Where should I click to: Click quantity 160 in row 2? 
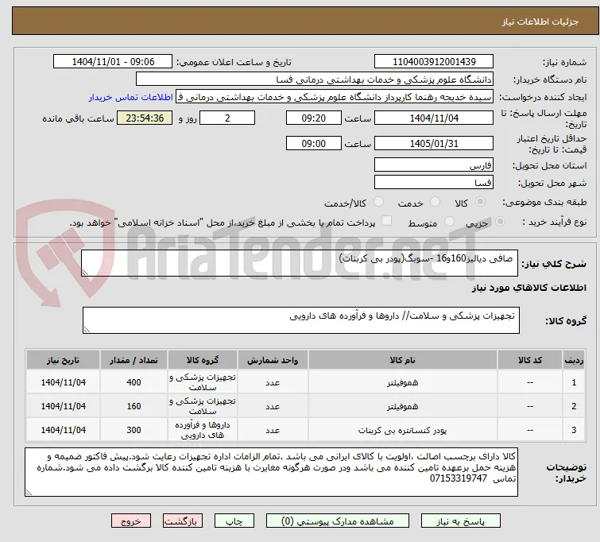[134, 406]
